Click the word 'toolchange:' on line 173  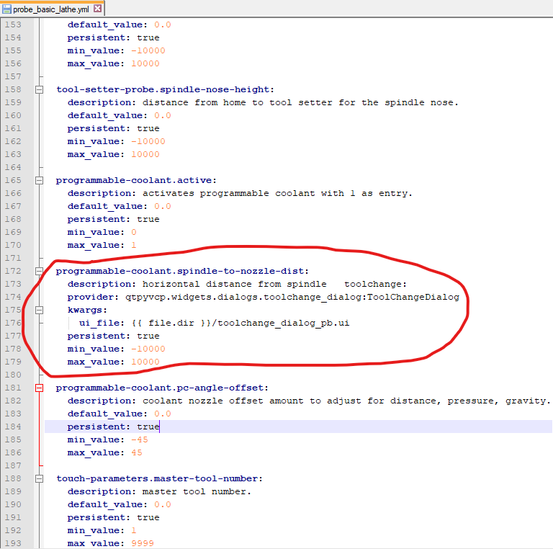[376, 284]
